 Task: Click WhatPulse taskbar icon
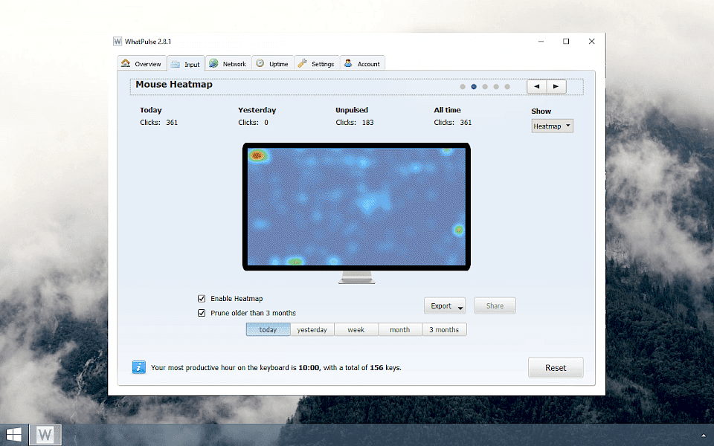(45, 435)
